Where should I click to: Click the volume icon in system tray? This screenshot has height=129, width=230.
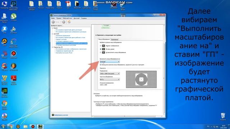tap(217, 126)
